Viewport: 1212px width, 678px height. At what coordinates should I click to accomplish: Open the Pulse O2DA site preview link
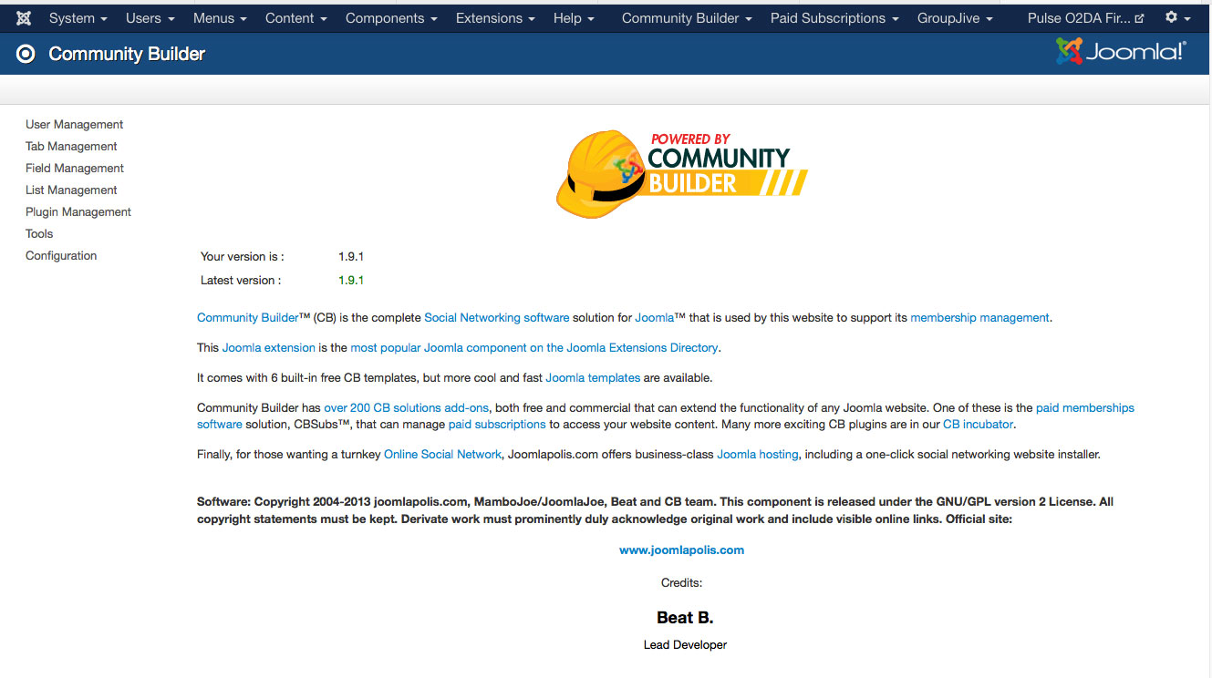tap(1085, 18)
